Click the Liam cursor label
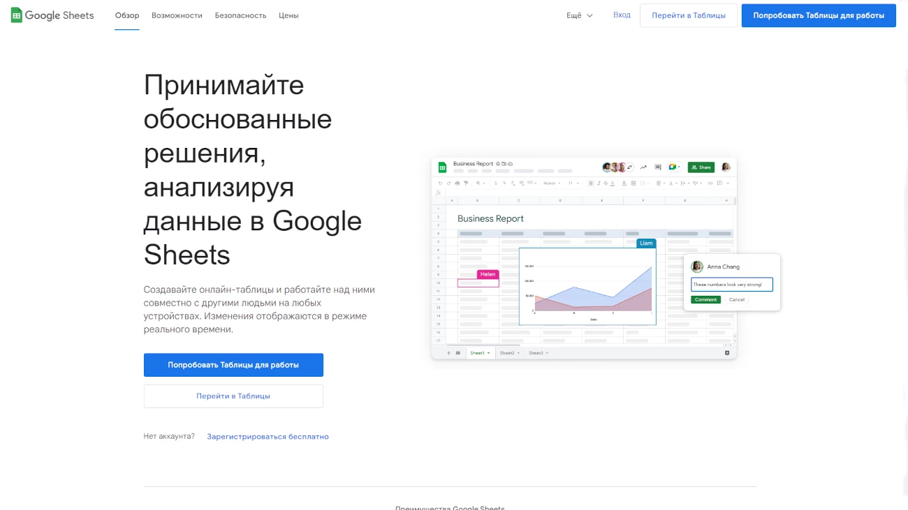The image size is (908, 510). 646,243
